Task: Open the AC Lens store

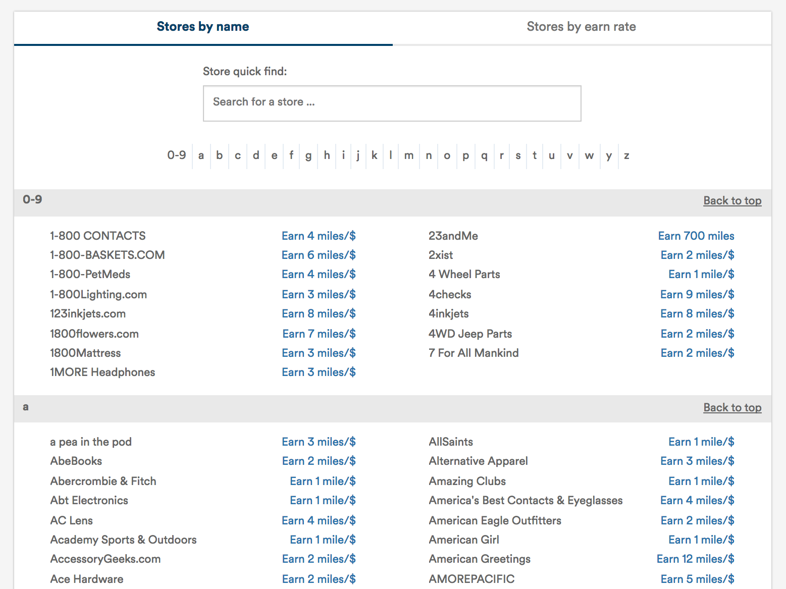Action: [x=72, y=520]
